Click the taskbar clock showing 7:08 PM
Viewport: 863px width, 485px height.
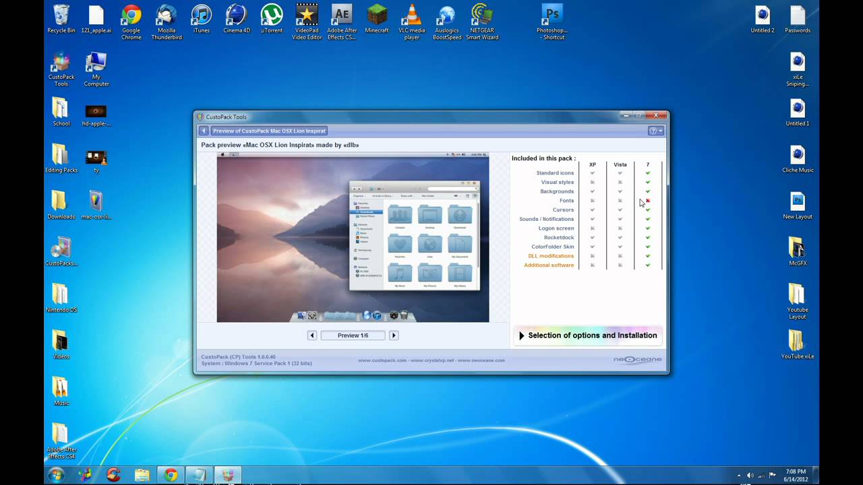795,475
